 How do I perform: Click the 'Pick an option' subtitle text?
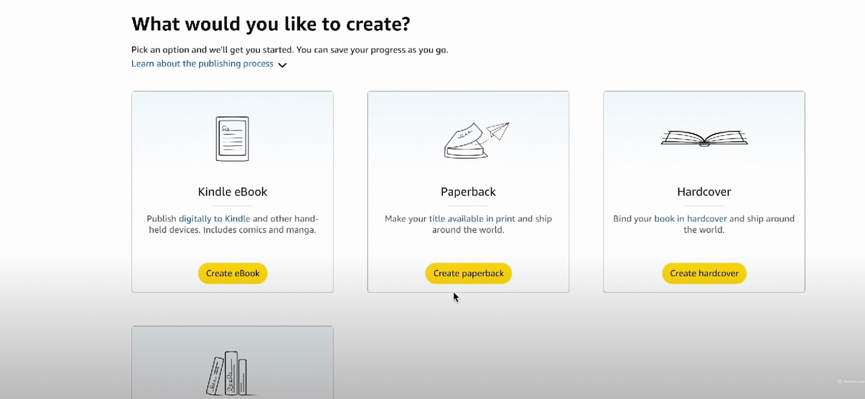point(289,50)
